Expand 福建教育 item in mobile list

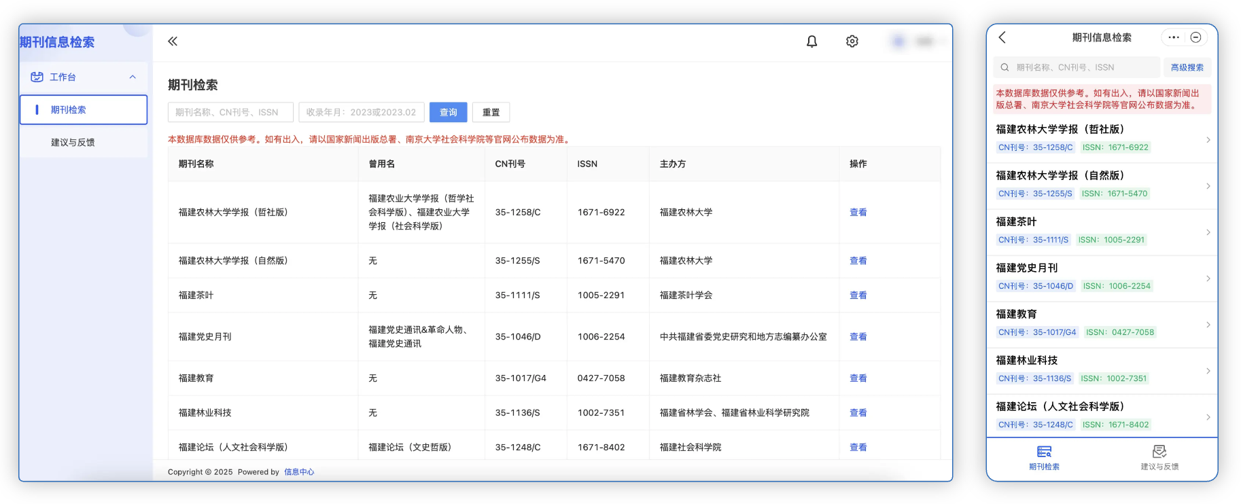tap(1208, 325)
